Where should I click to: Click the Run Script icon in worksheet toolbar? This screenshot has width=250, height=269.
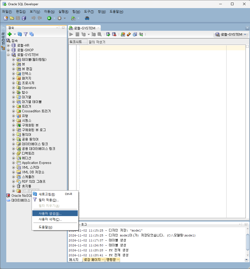pos(78,34)
